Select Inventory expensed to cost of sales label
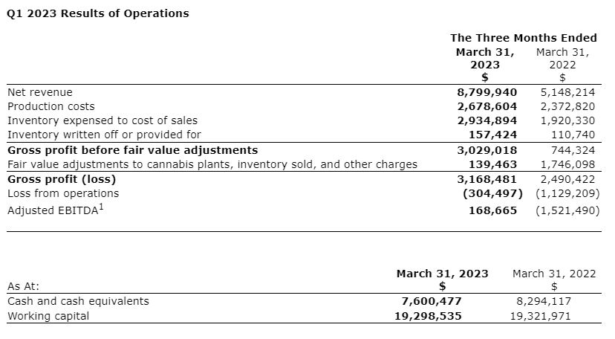The image size is (615, 339). 102,120
